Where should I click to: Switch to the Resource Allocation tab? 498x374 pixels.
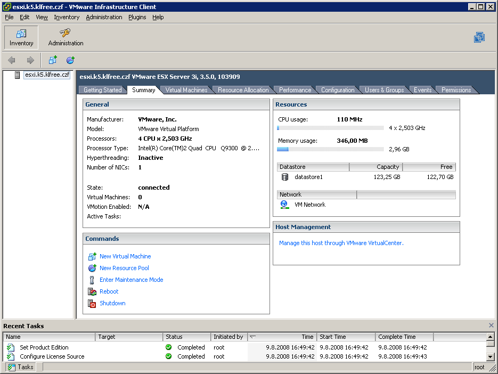[243, 90]
